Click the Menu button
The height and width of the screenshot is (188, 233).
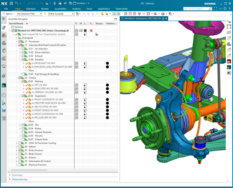click(8, 14)
